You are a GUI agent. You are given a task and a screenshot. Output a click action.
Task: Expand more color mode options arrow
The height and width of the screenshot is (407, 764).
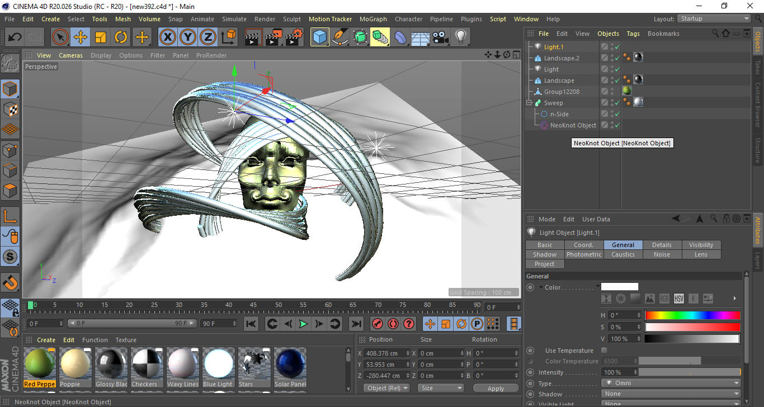pyautogui.click(x=734, y=299)
